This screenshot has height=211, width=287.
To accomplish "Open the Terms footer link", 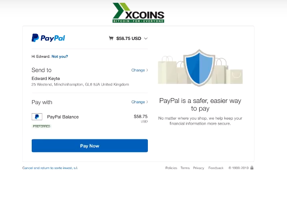I will (185, 168).
